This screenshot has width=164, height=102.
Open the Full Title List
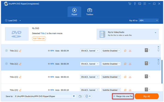(39, 38)
